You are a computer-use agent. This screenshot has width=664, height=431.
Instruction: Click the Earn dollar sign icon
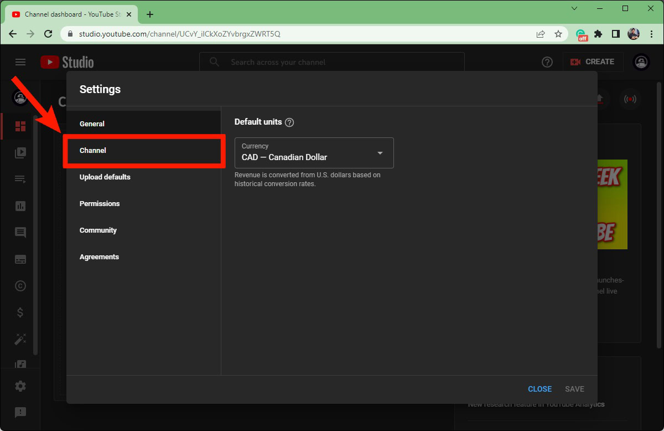tap(20, 312)
